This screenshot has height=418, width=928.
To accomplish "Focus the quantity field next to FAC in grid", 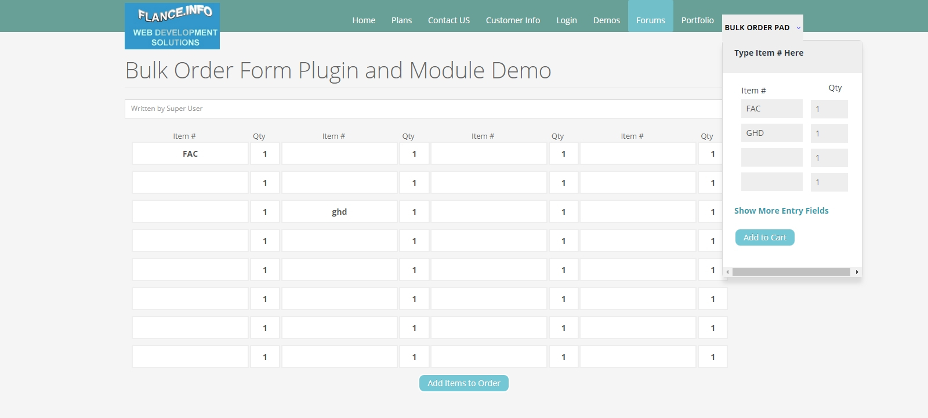I will click(265, 154).
